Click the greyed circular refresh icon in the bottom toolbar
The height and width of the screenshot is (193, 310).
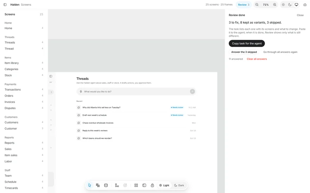tap(125, 185)
